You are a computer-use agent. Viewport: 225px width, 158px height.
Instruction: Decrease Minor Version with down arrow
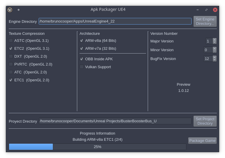pyautogui.click(x=214, y=51)
